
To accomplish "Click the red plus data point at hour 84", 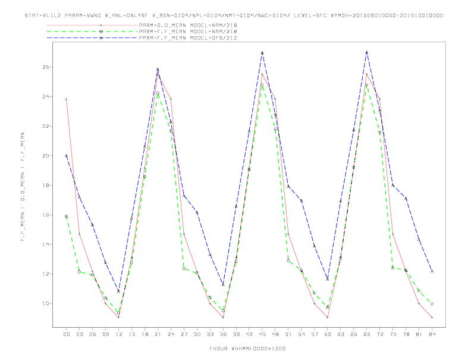I will 432,318.
